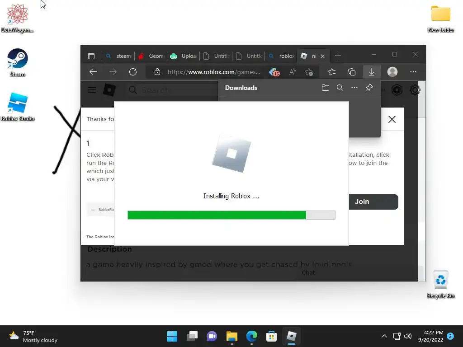Image resolution: width=463 pixels, height=347 pixels.
Task: Open more options in Downloads panel
Action: 354,87
